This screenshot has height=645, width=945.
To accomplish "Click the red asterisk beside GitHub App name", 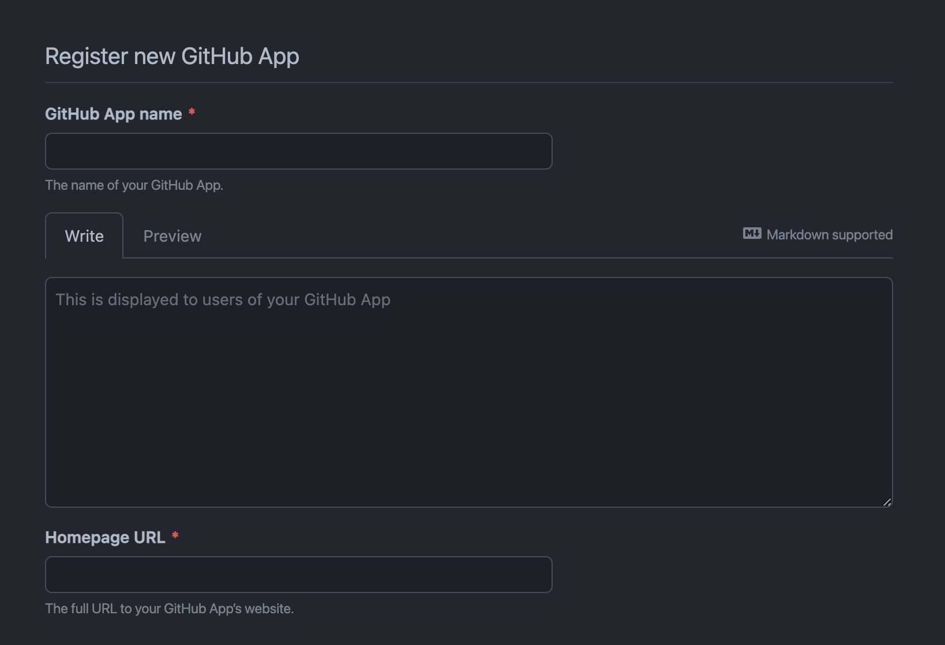I will [x=192, y=112].
